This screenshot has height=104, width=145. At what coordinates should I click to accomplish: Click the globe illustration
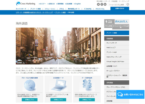coord(30,85)
